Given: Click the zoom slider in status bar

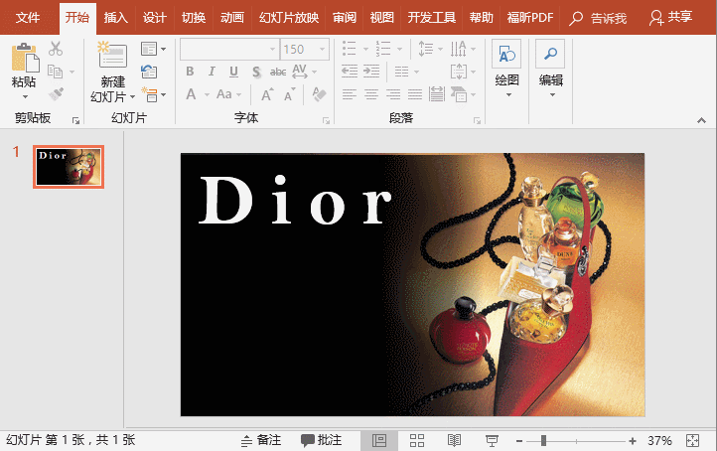Looking at the screenshot, I should (543, 440).
